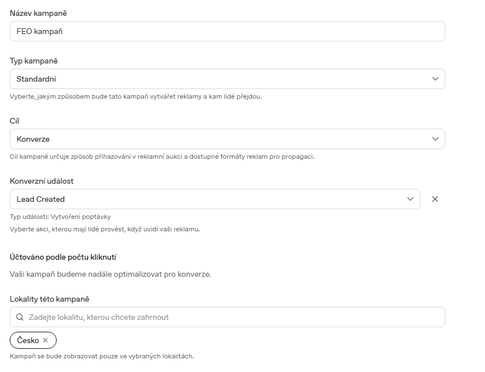Open the Typ kampaně chevron arrow

click(435, 79)
